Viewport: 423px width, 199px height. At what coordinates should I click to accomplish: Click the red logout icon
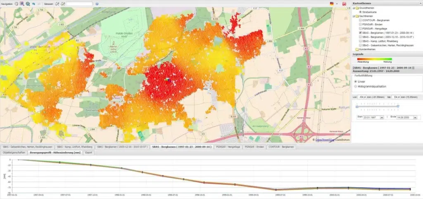344,3
